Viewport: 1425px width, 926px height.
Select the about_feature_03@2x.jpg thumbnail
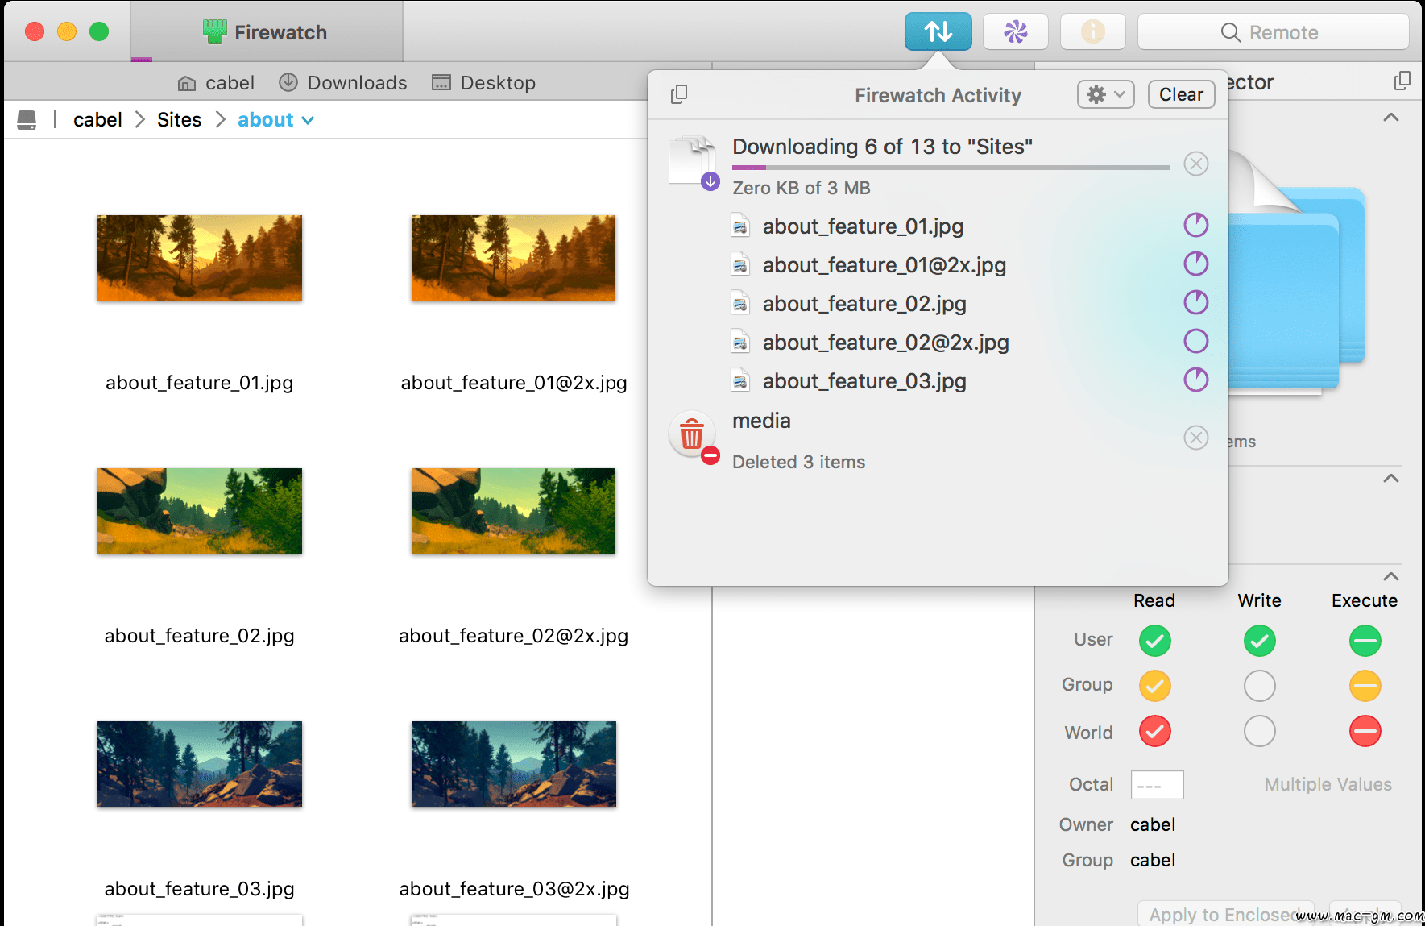pos(513,764)
